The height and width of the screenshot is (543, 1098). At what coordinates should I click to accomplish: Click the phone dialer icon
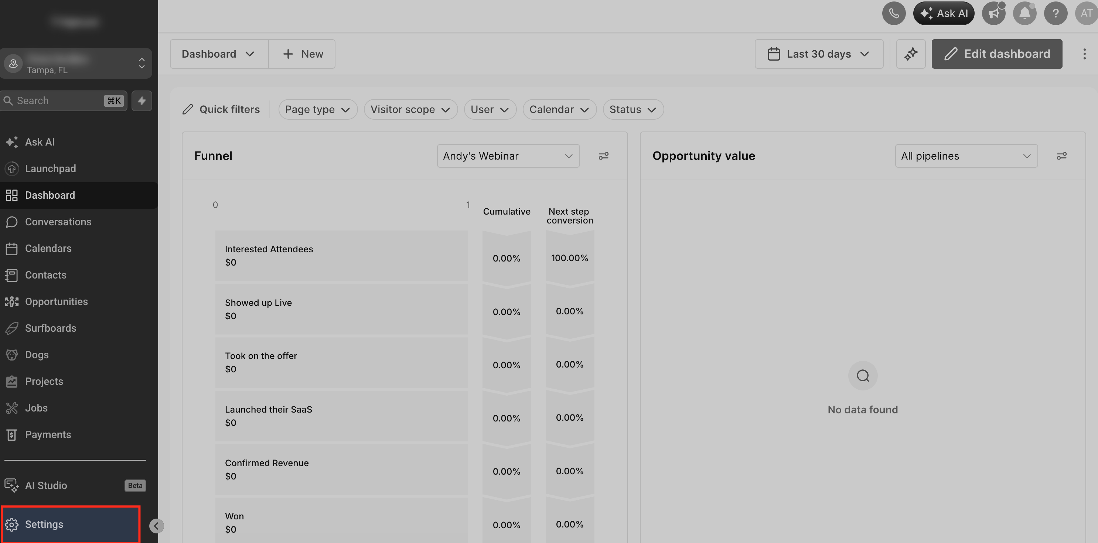point(894,13)
